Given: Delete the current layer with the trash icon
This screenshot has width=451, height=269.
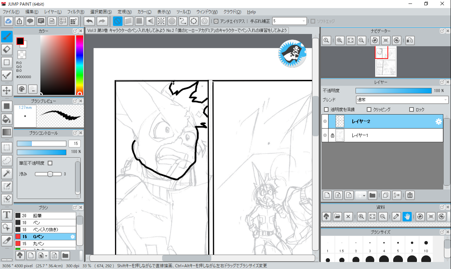Looking at the screenshot, I should tap(410, 195).
